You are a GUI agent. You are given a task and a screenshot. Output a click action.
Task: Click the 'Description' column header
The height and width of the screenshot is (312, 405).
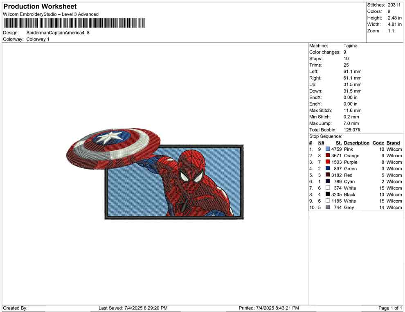click(x=356, y=142)
